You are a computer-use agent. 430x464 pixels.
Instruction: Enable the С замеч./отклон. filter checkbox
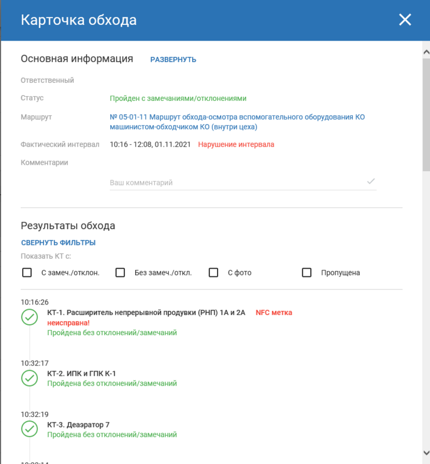27,273
